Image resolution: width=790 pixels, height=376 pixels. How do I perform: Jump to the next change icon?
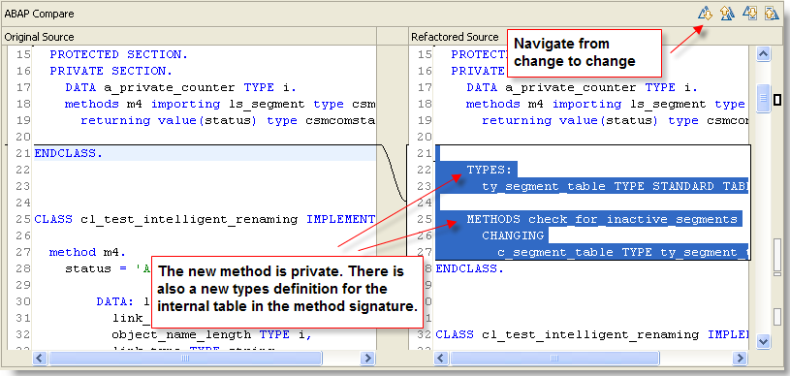click(749, 14)
